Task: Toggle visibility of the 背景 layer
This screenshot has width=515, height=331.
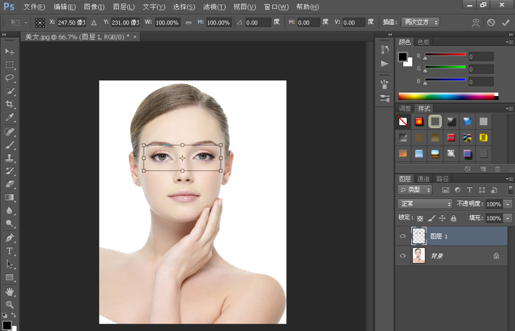Action: (x=403, y=255)
